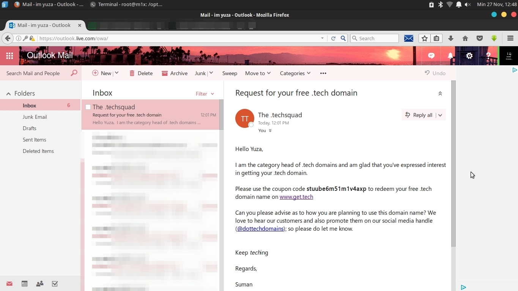Go back with Firefox back arrow
The image size is (518, 291).
[x=8, y=38]
